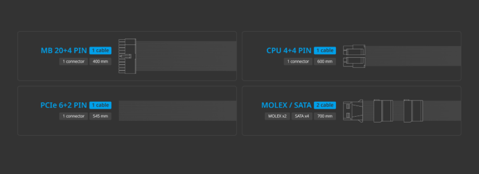479x174 pixels.
Task: Click the second SATA connector drawing
Action: pos(413,111)
